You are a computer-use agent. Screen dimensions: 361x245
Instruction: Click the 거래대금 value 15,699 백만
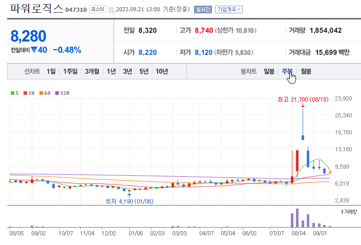point(332,53)
